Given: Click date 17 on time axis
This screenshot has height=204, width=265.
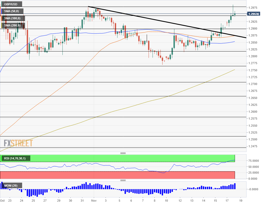Looking at the screenshot, I should point(227,201).
